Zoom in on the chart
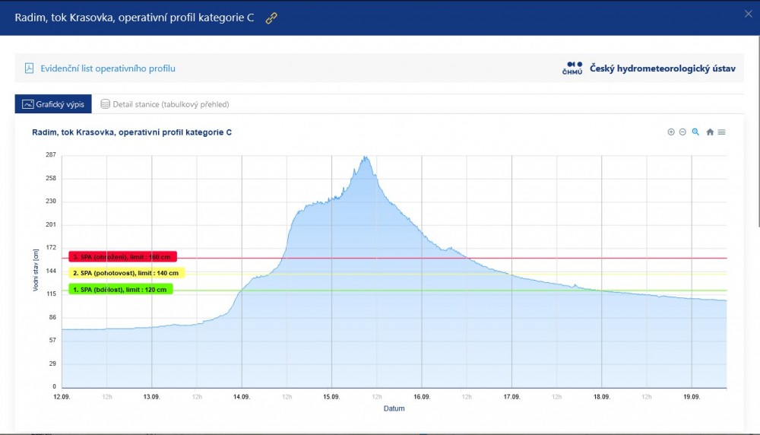The width and height of the screenshot is (760, 435). (671, 132)
